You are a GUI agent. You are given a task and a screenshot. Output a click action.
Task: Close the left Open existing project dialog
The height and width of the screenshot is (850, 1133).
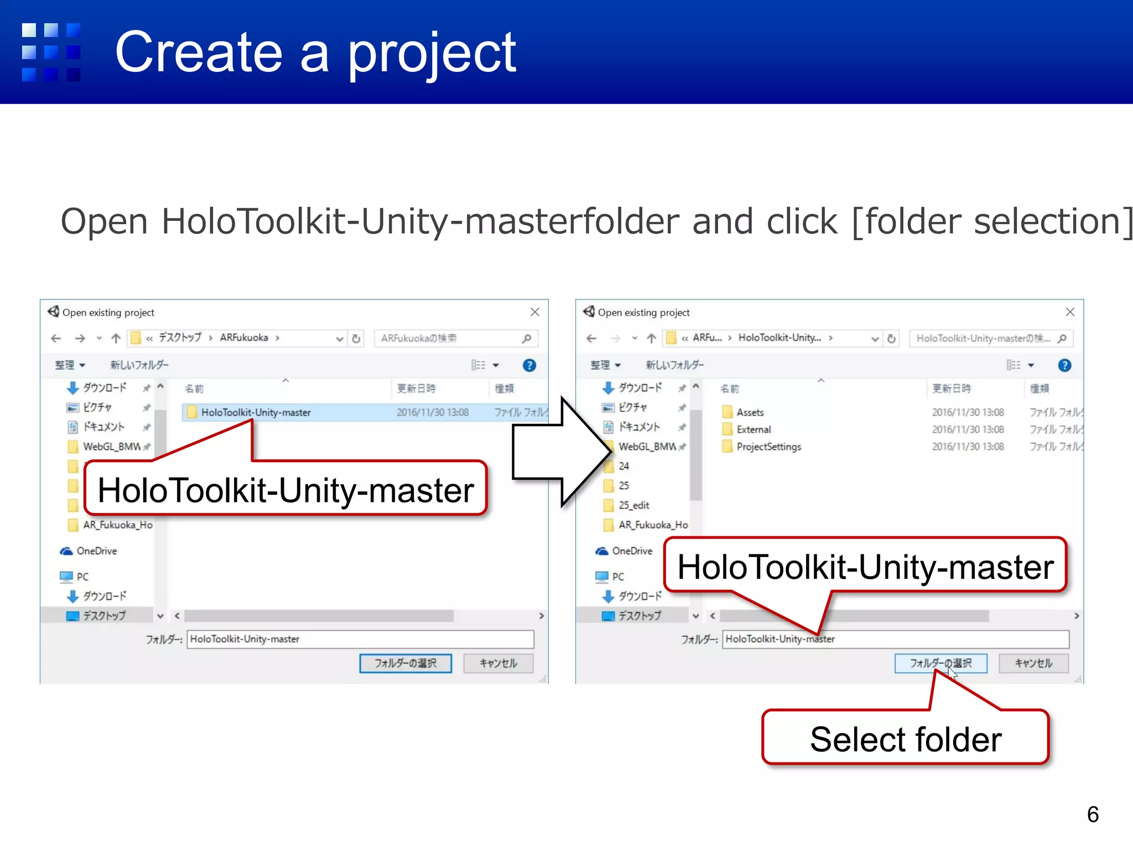coord(534,312)
